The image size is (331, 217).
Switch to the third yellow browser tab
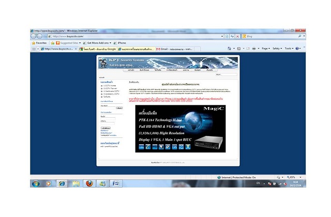[x=136, y=49]
